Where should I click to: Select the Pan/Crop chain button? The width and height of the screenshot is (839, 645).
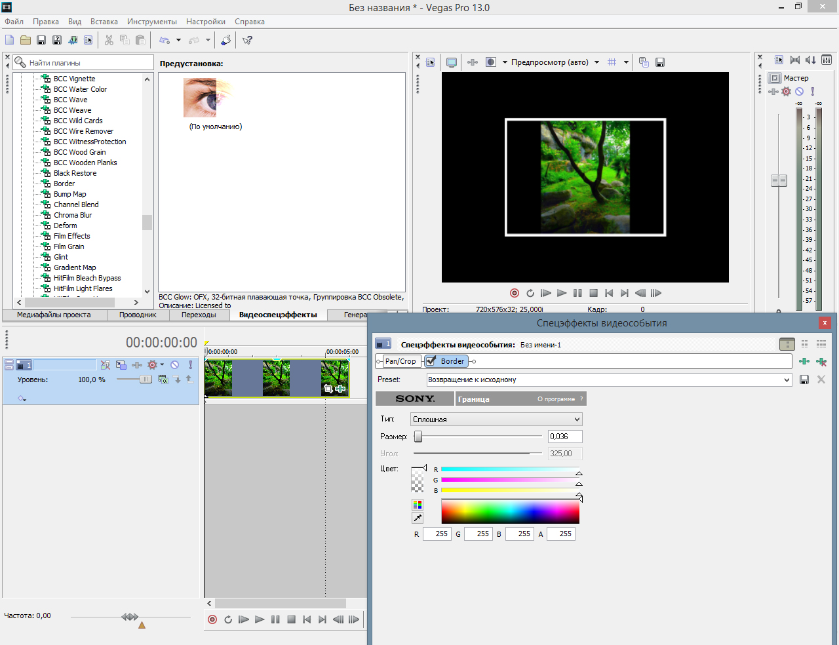click(x=400, y=361)
